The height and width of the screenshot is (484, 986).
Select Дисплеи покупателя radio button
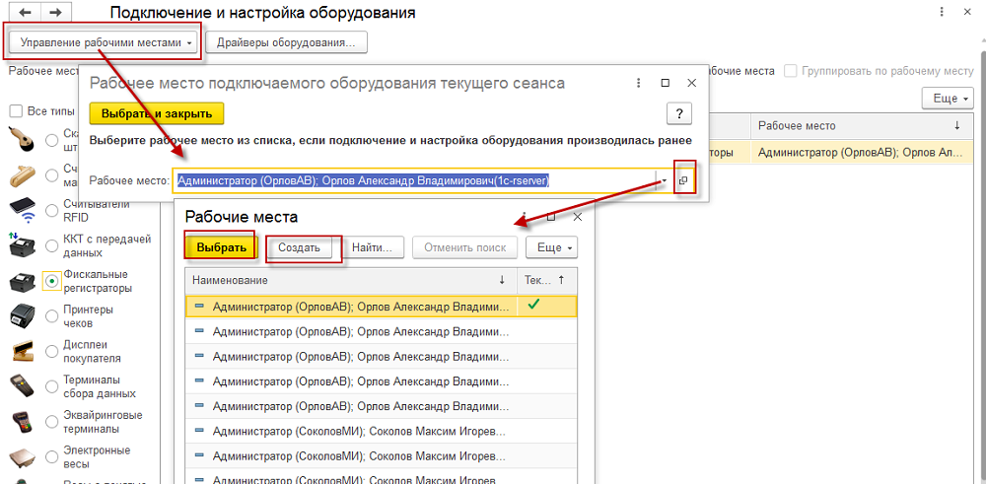(53, 352)
